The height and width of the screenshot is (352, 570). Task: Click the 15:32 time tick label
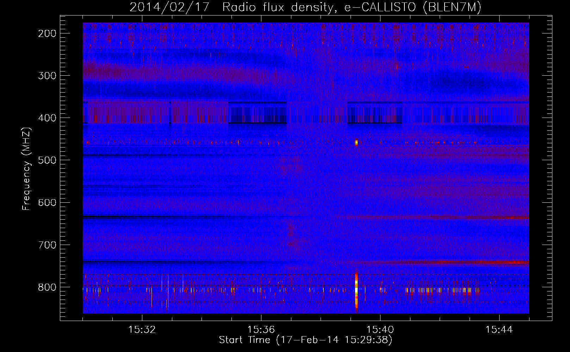click(x=142, y=330)
